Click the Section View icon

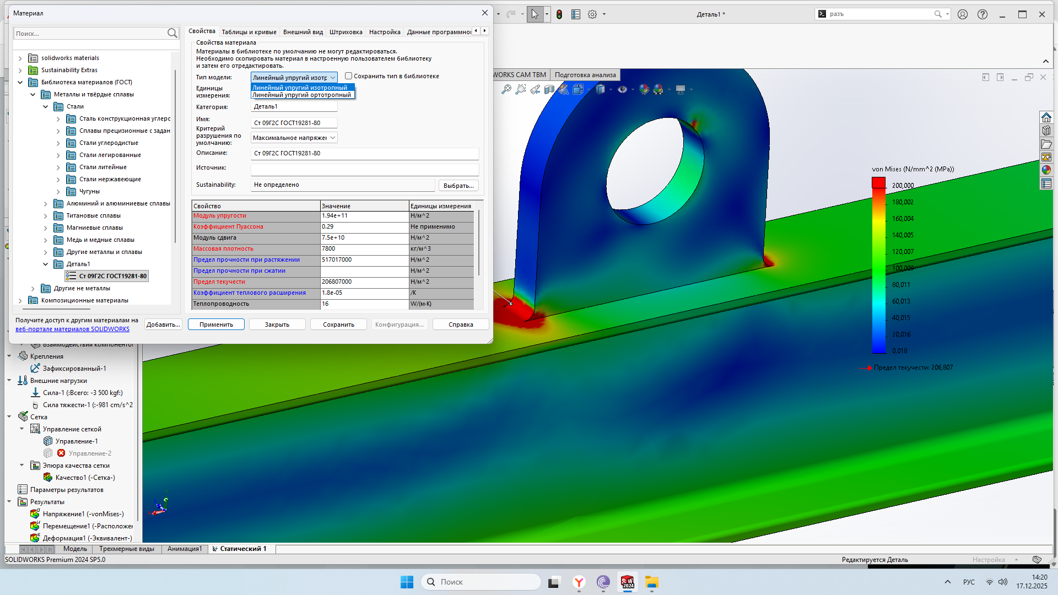(549, 89)
